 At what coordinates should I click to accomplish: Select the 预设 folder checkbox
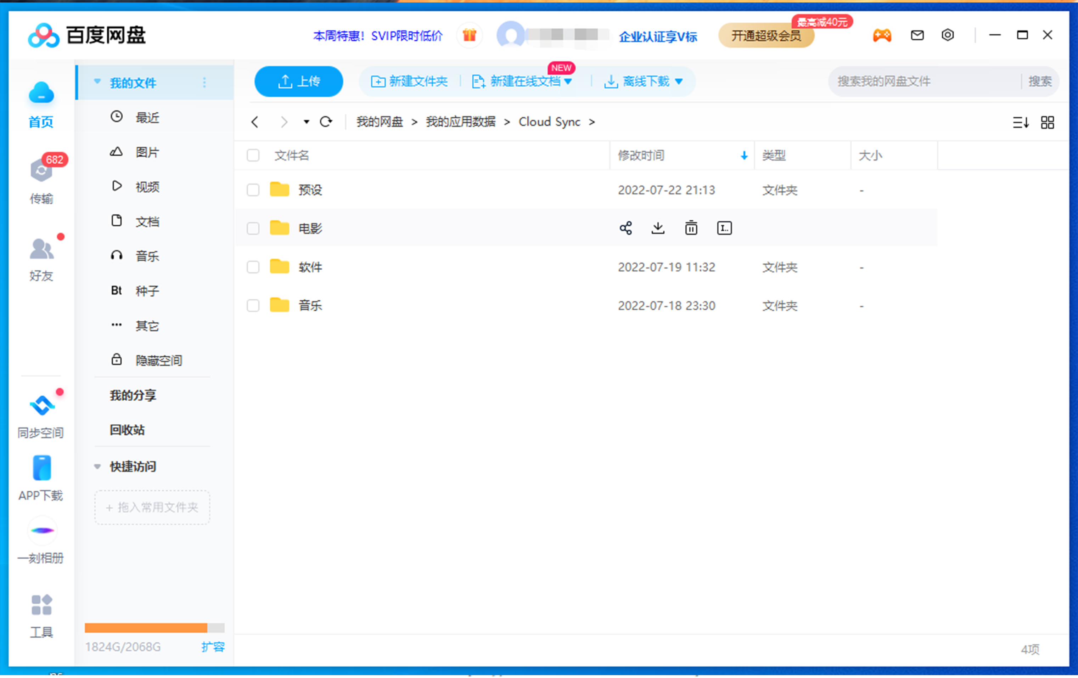pos(253,190)
